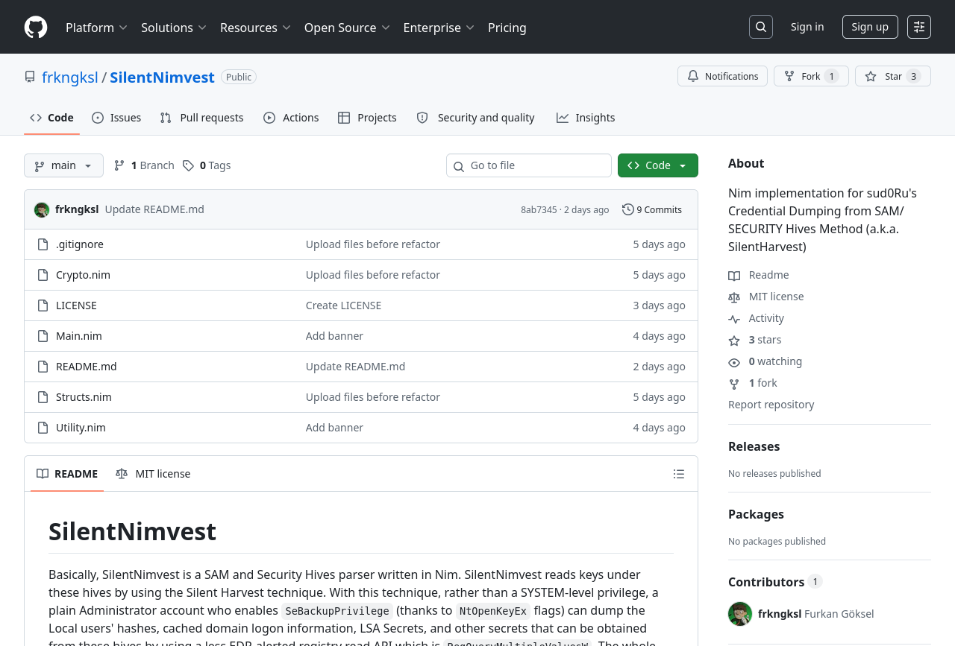
Task: Click the README outline list icon
Action: click(x=678, y=474)
